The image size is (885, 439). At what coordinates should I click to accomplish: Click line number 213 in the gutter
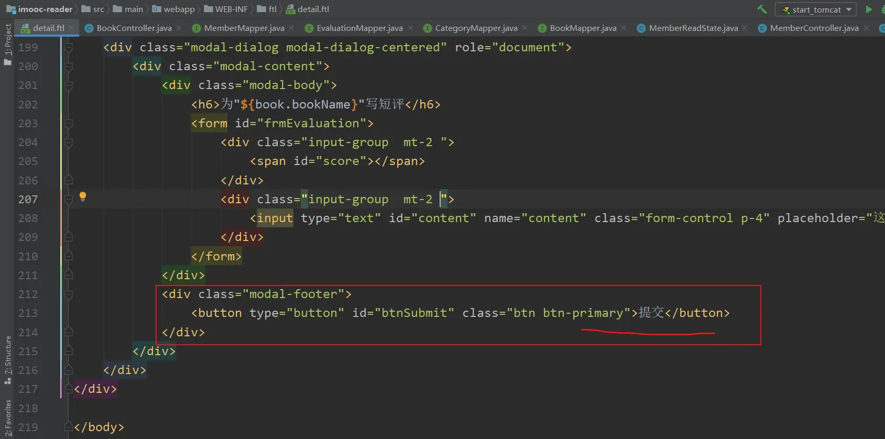pyautogui.click(x=28, y=313)
